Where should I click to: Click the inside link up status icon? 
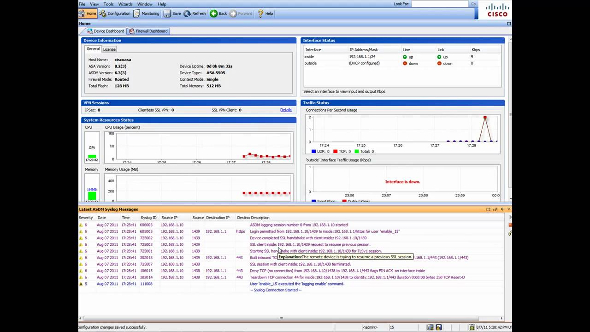pos(439,57)
